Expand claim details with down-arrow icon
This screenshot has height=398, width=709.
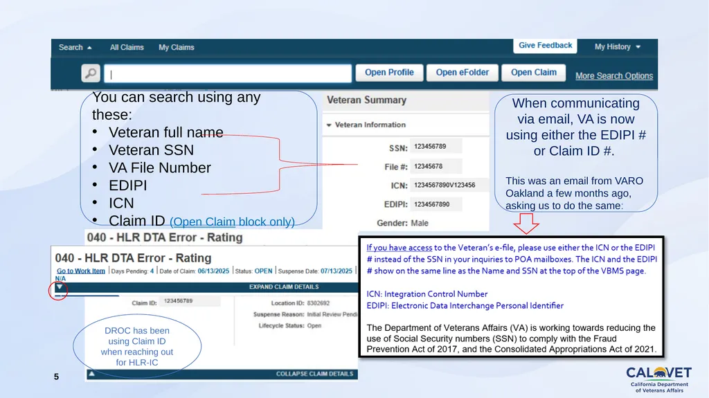[x=60, y=287]
